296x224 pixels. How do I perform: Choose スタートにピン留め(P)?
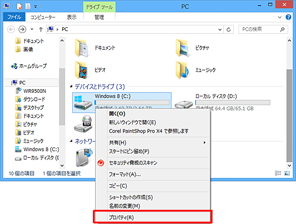(x=153, y=151)
